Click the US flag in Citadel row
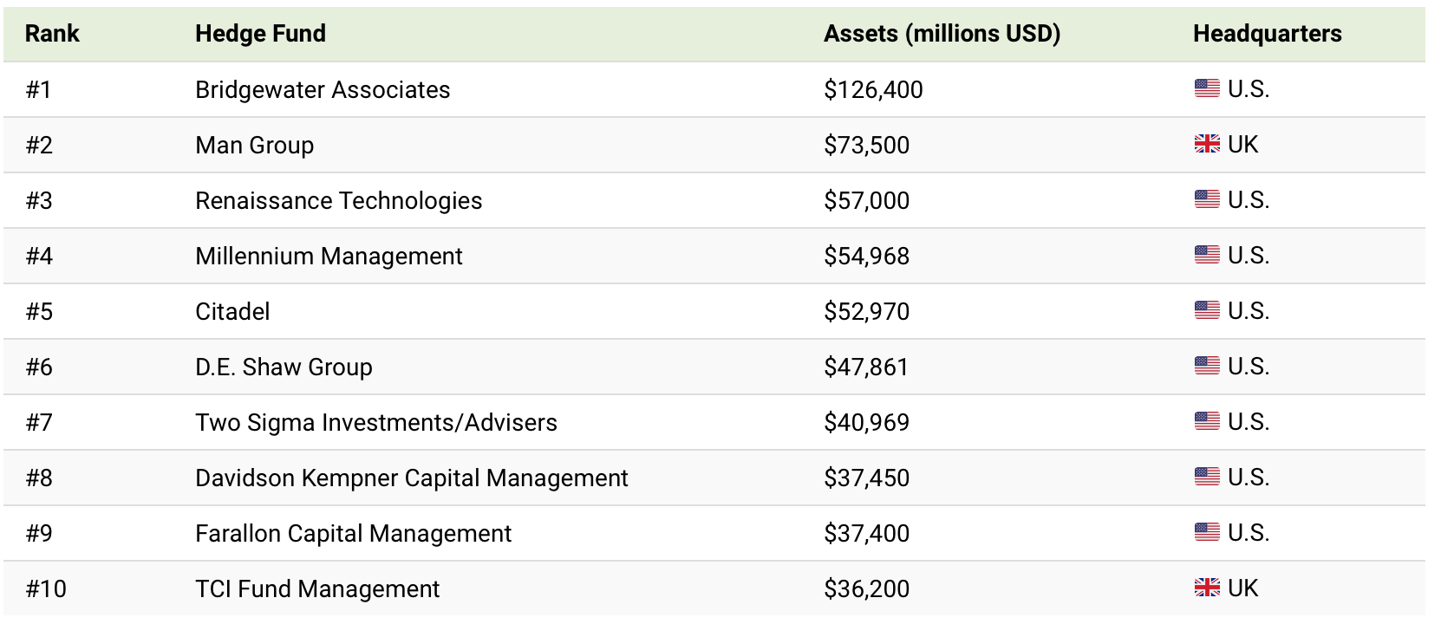 pyautogui.click(x=1206, y=310)
